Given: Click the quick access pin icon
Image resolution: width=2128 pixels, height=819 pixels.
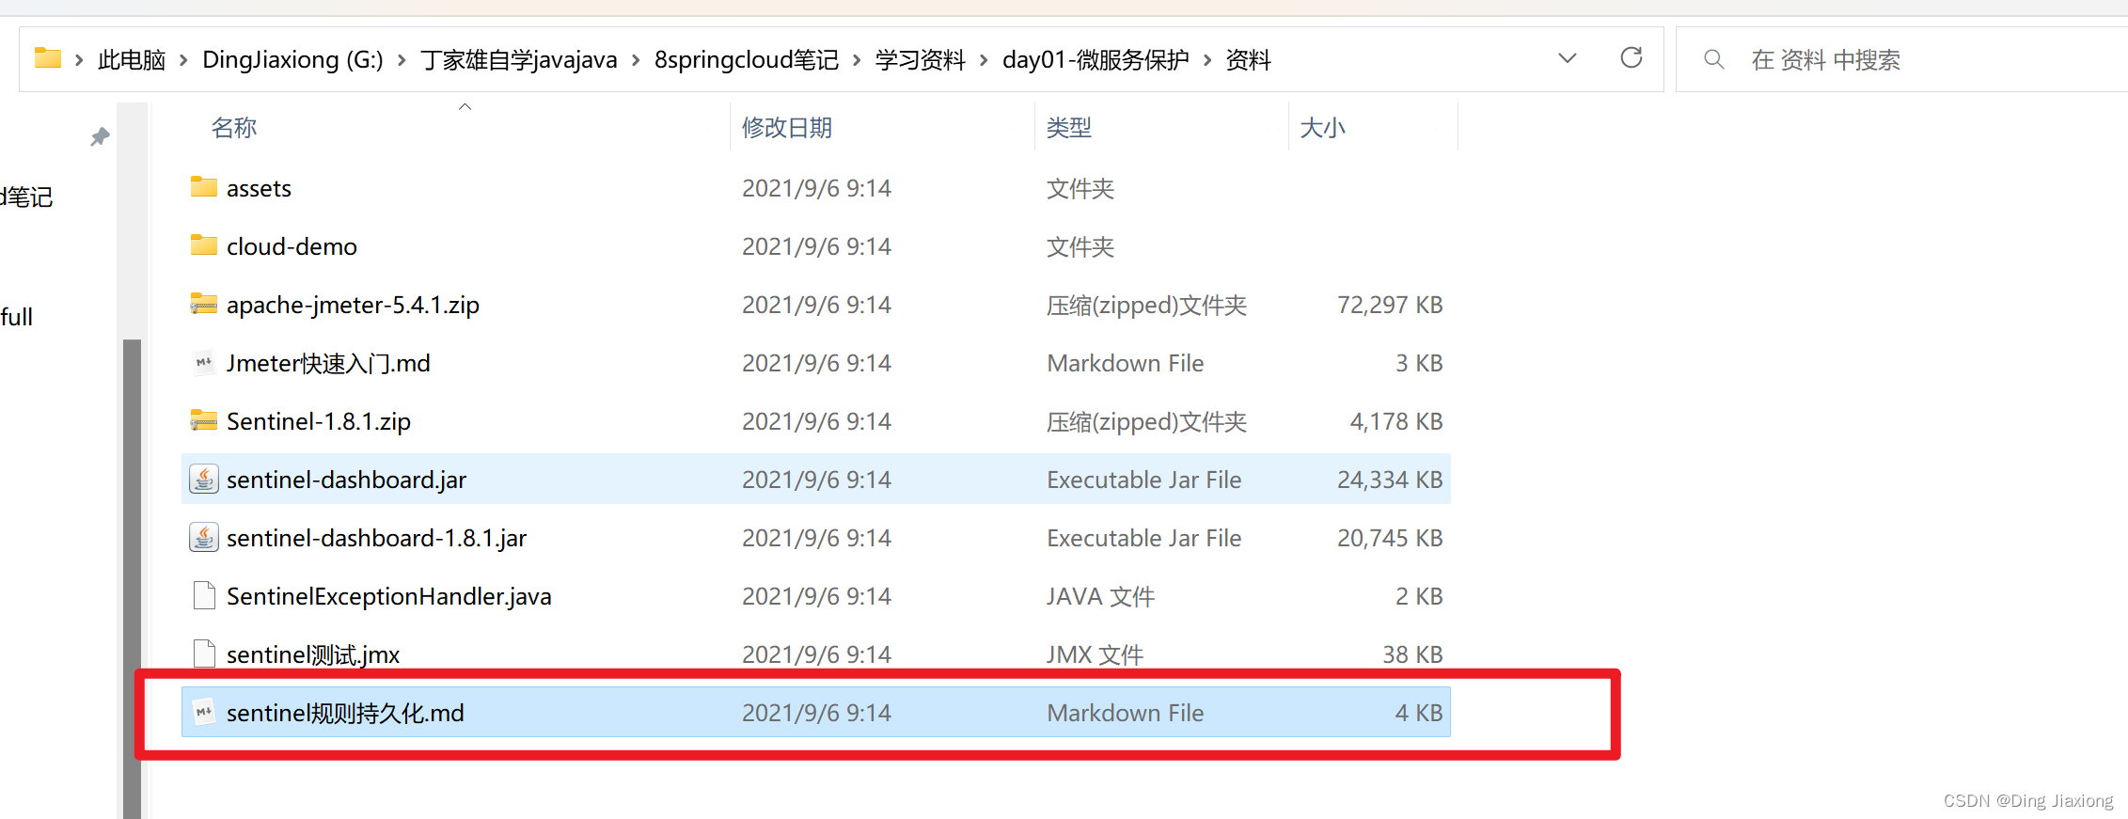Looking at the screenshot, I should click(x=100, y=137).
